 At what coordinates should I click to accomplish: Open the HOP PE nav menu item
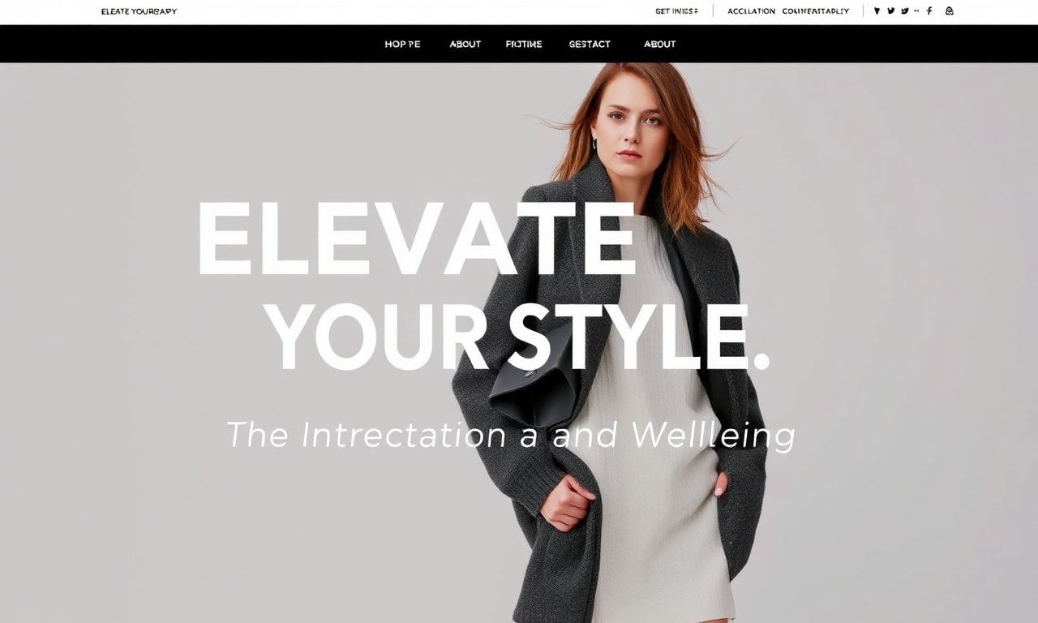click(x=402, y=44)
